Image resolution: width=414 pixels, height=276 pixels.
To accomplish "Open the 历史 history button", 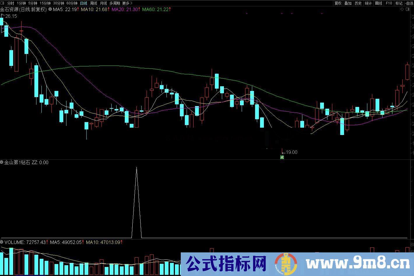I will point(358,3).
